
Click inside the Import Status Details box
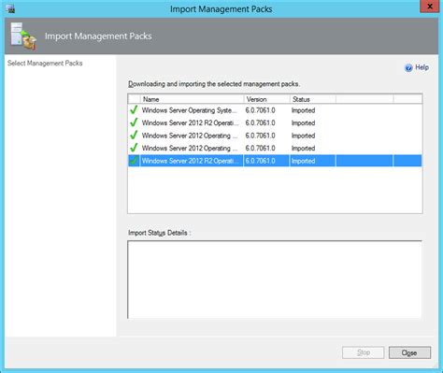275,280
